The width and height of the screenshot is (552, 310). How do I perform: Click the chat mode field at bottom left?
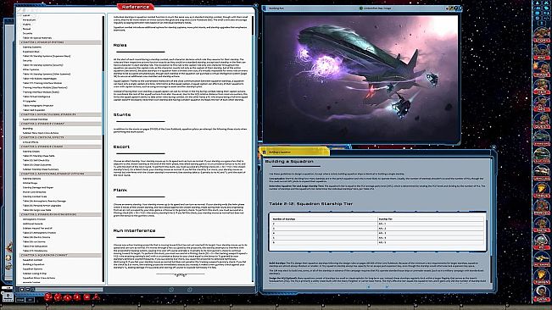20,300
